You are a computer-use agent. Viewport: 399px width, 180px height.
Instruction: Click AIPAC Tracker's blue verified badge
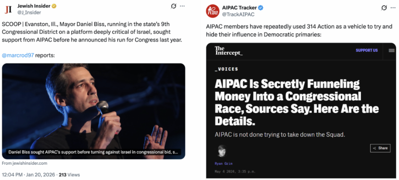pos(261,8)
